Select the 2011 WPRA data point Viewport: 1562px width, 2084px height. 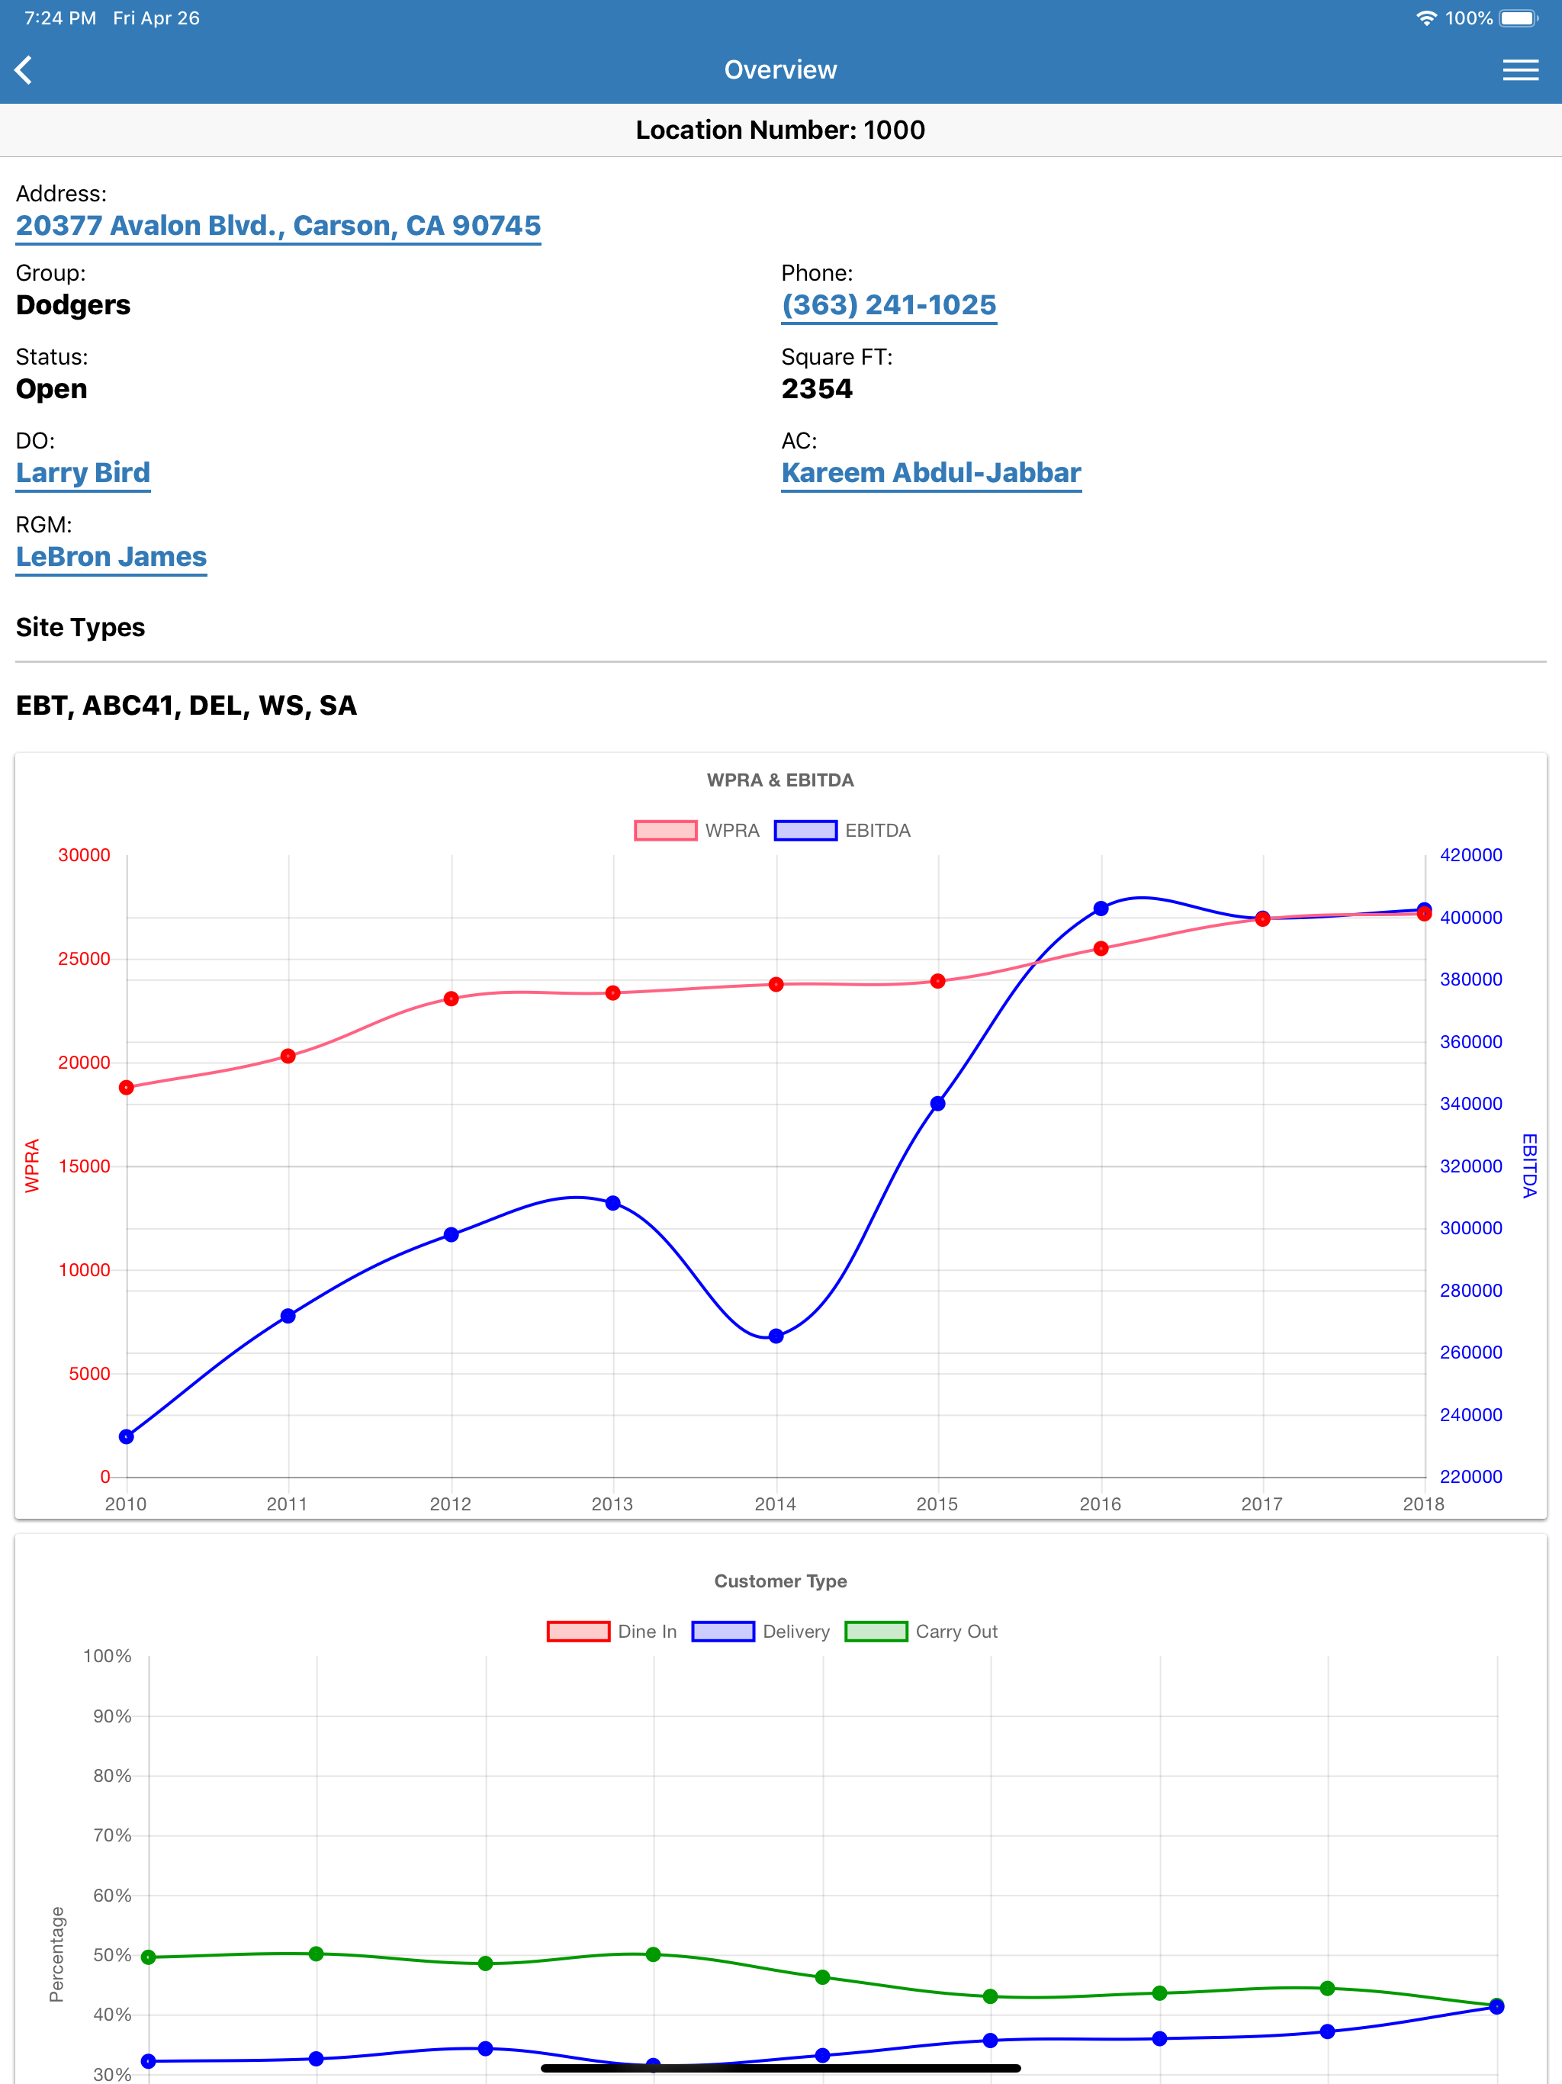[288, 1056]
